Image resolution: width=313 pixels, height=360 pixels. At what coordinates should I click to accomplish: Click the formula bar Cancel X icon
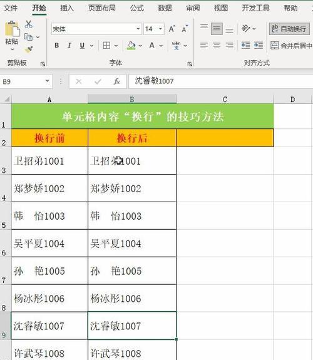[78, 81]
